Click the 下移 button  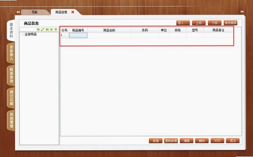click(x=214, y=23)
